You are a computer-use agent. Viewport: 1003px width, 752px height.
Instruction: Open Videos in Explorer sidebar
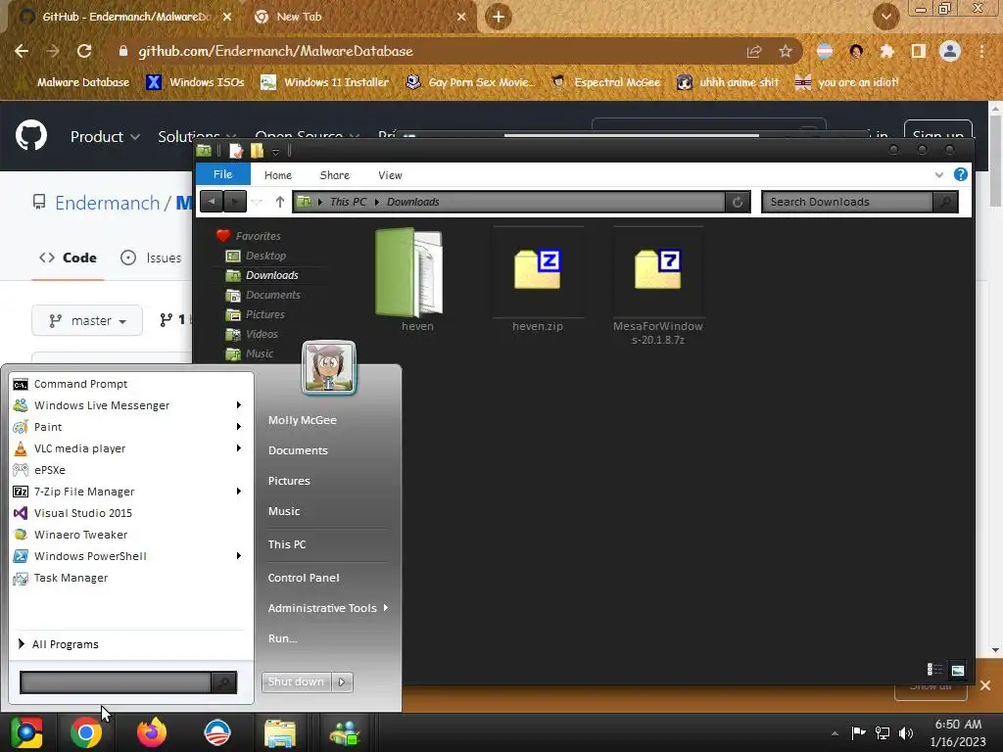(x=262, y=334)
